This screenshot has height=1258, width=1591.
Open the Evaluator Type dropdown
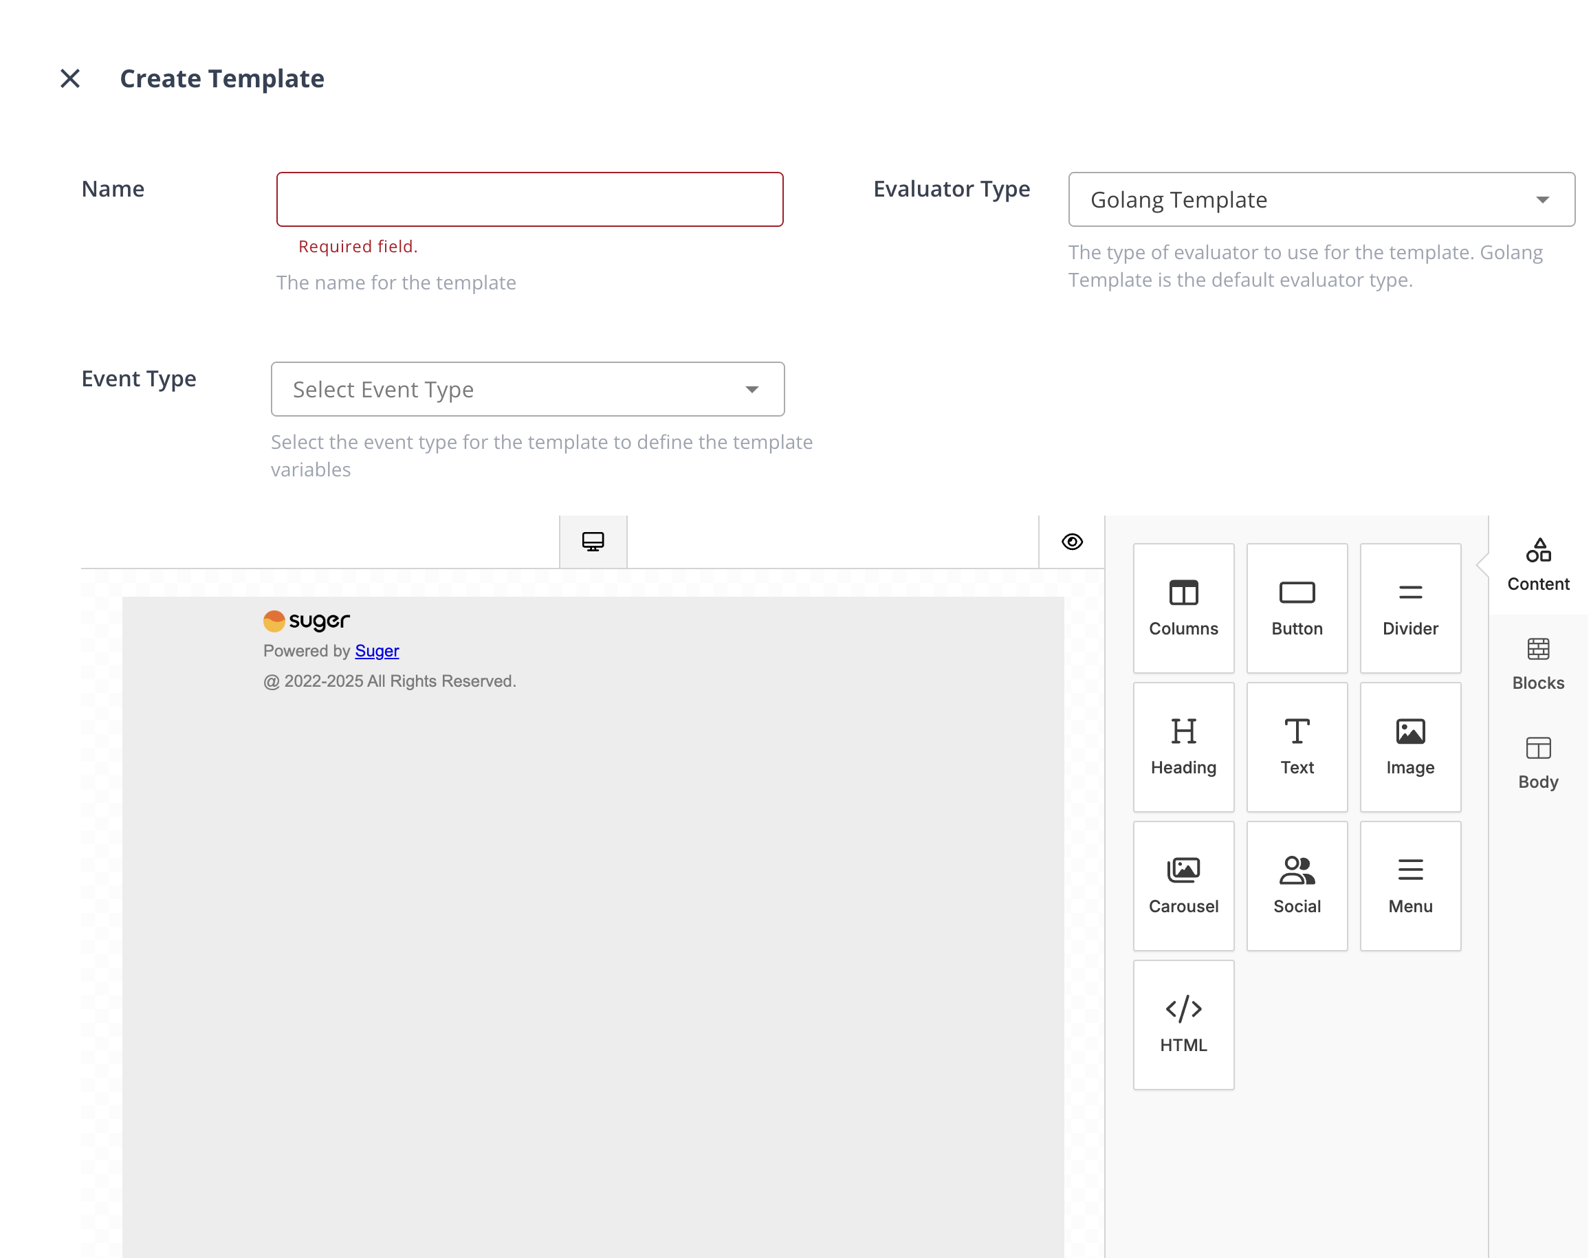point(1321,199)
